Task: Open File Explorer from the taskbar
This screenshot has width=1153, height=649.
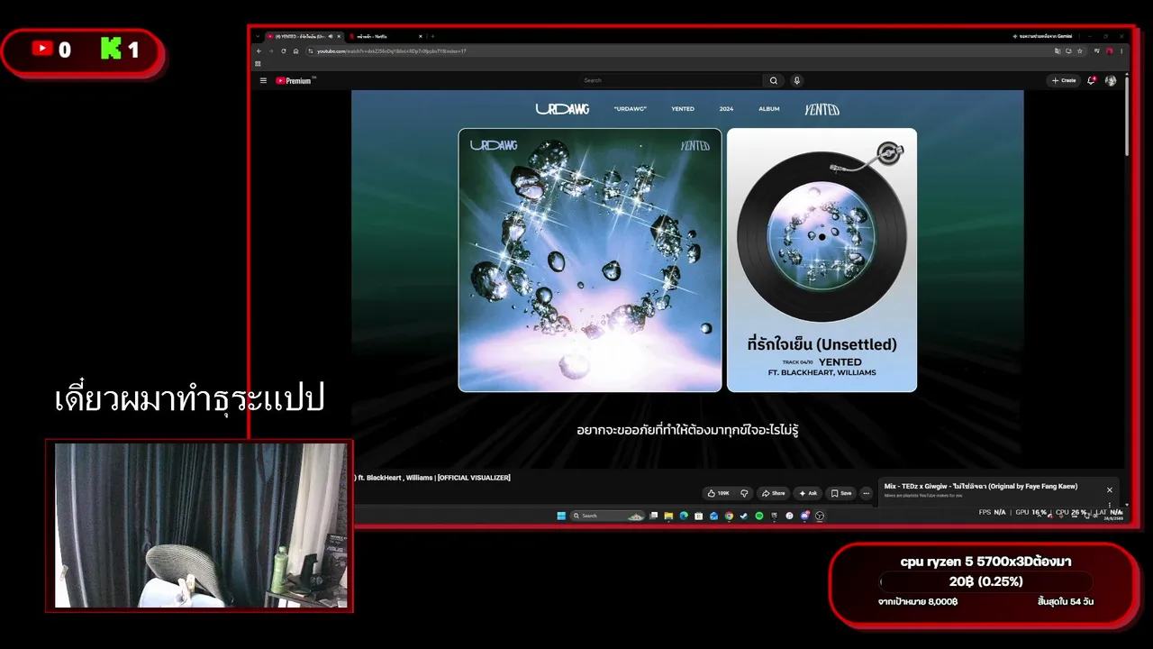Action: click(x=668, y=516)
